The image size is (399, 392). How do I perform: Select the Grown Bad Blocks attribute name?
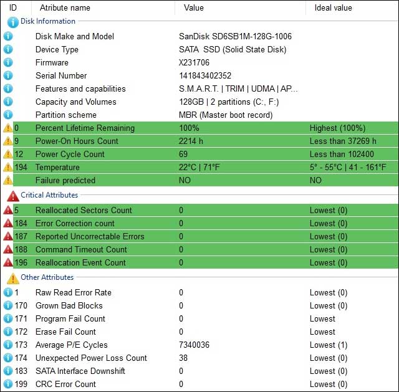pos(69,305)
